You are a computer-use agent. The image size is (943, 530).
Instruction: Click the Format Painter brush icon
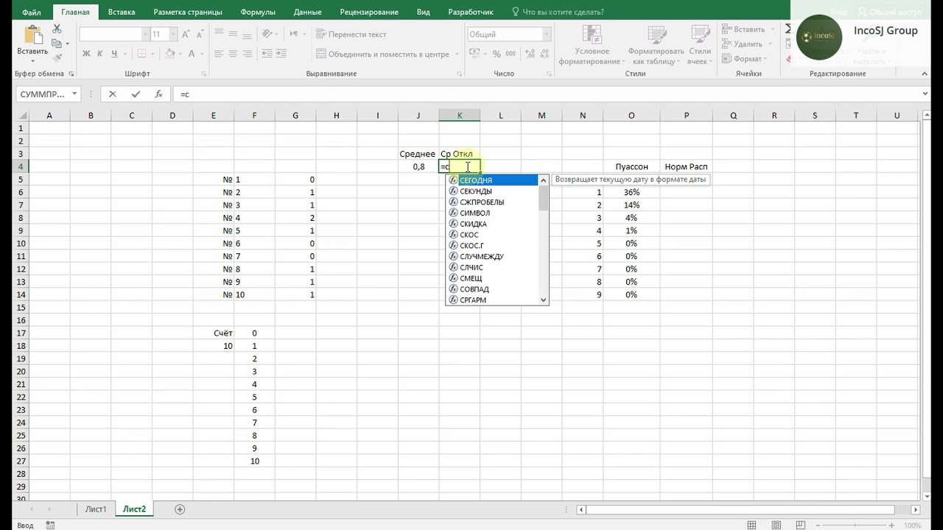57,57
